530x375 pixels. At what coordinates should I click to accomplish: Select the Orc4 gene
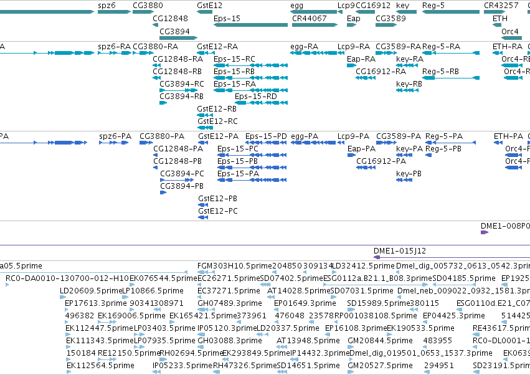pyautogui.click(x=511, y=38)
